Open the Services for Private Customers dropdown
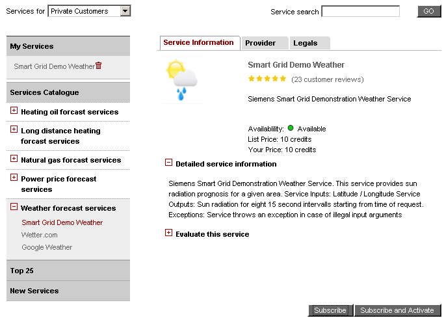 pos(89,11)
